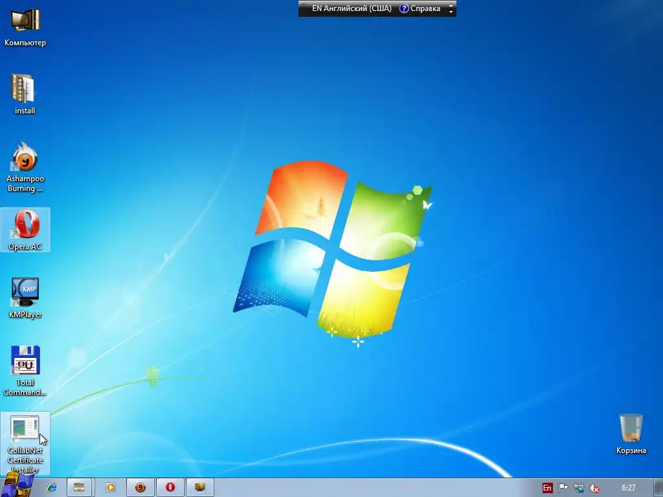The height and width of the screenshot is (497, 663).
Task: Open the monitor icon taskbar button
Action: click(x=199, y=487)
